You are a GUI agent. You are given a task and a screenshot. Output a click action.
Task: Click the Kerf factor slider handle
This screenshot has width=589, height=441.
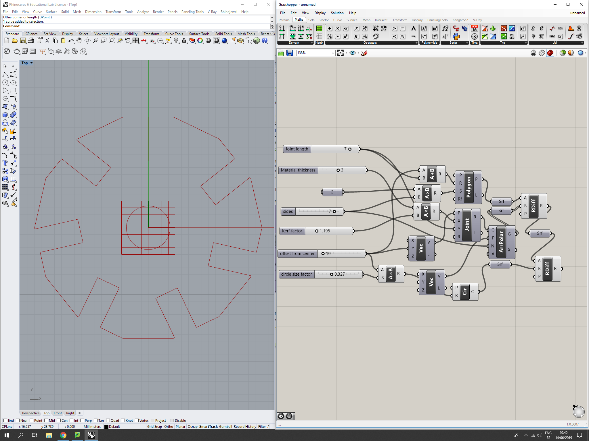(317, 231)
